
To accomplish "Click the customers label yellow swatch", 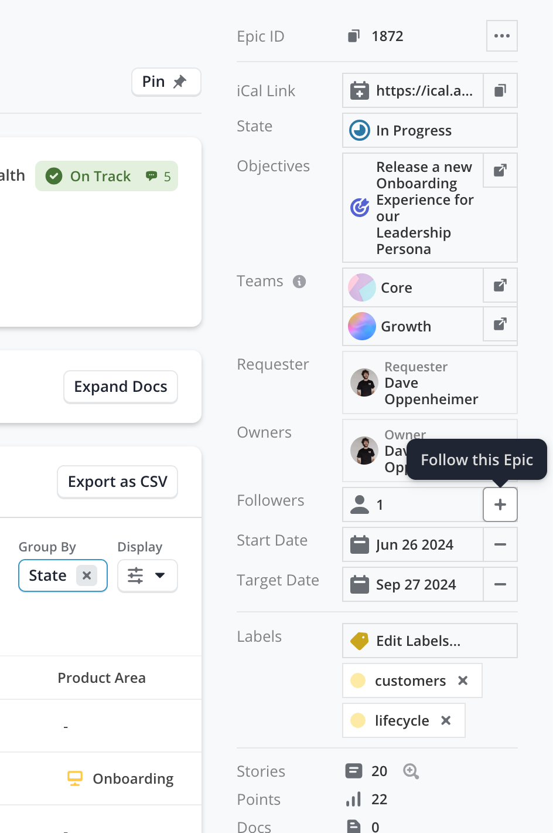I will [x=358, y=680].
